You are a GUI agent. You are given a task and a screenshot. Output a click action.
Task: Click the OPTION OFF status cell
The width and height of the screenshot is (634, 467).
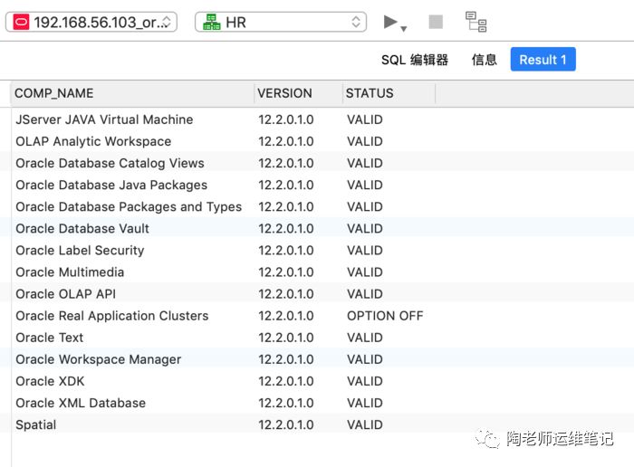click(x=385, y=316)
